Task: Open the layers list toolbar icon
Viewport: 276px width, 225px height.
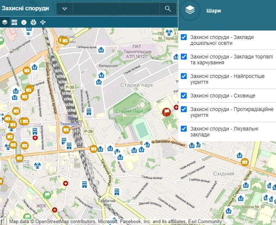Action: 5,22
